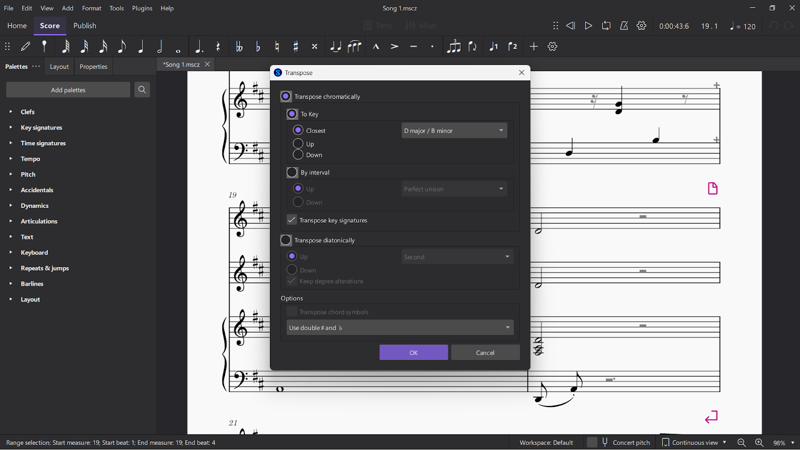The width and height of the screenshot is (800, 450).
Task: Select the 32nd note duration icon
Action: (84, 46)
